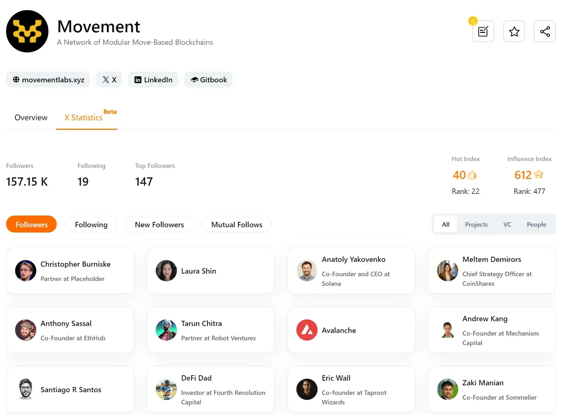Viewport: 566px width, 415px height.
Task: Open the movementlabs.xyz website link
Action: point(48,80)
